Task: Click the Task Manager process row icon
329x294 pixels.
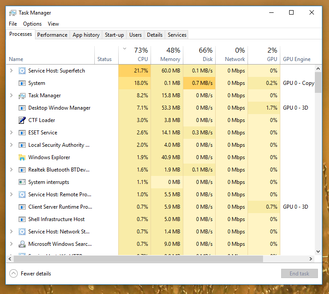Action: [x=22, y=95]
